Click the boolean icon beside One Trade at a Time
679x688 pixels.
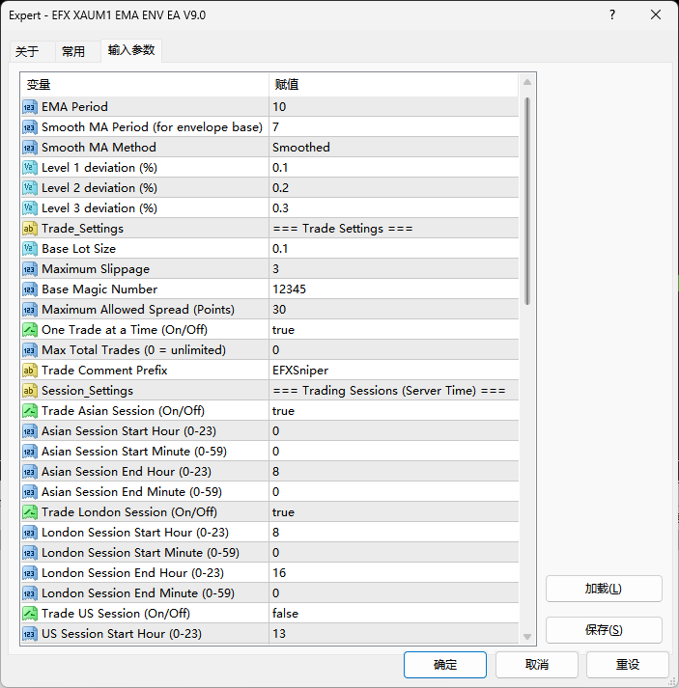click(30, 330)
